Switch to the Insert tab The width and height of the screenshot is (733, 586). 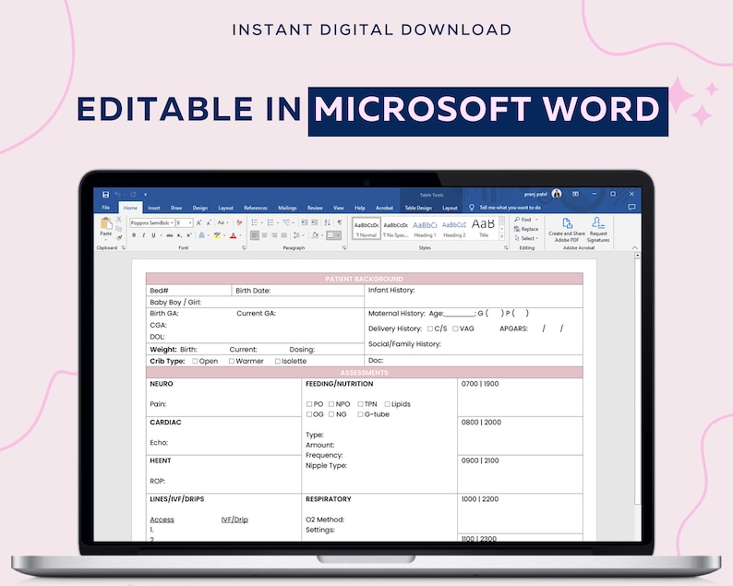pyautogui.click(x=154, y=208)
